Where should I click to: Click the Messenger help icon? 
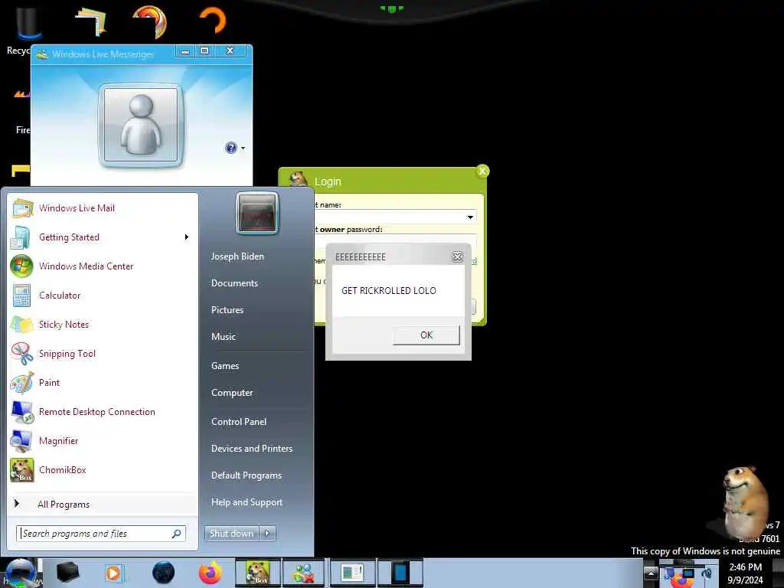click(x=231, y=148)
